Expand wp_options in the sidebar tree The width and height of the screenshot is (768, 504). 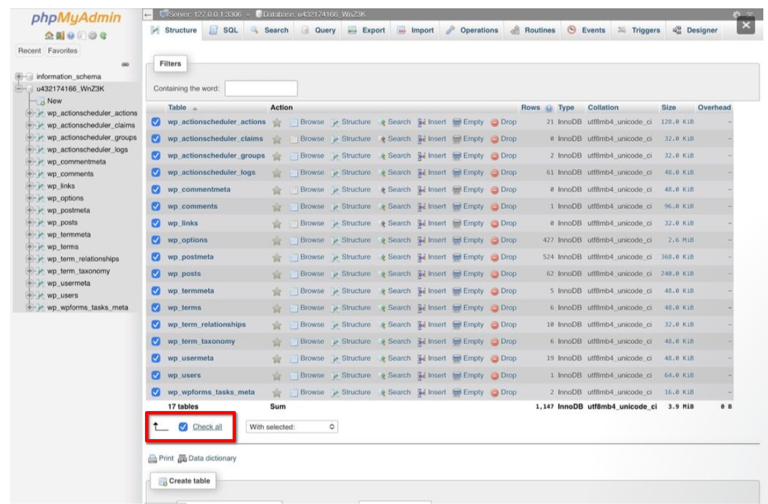29,199
